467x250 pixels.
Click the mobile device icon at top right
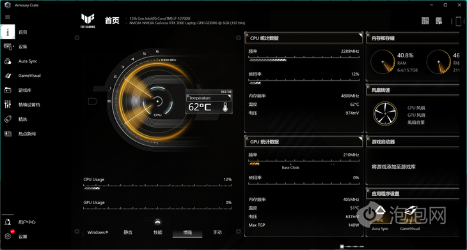459,22
